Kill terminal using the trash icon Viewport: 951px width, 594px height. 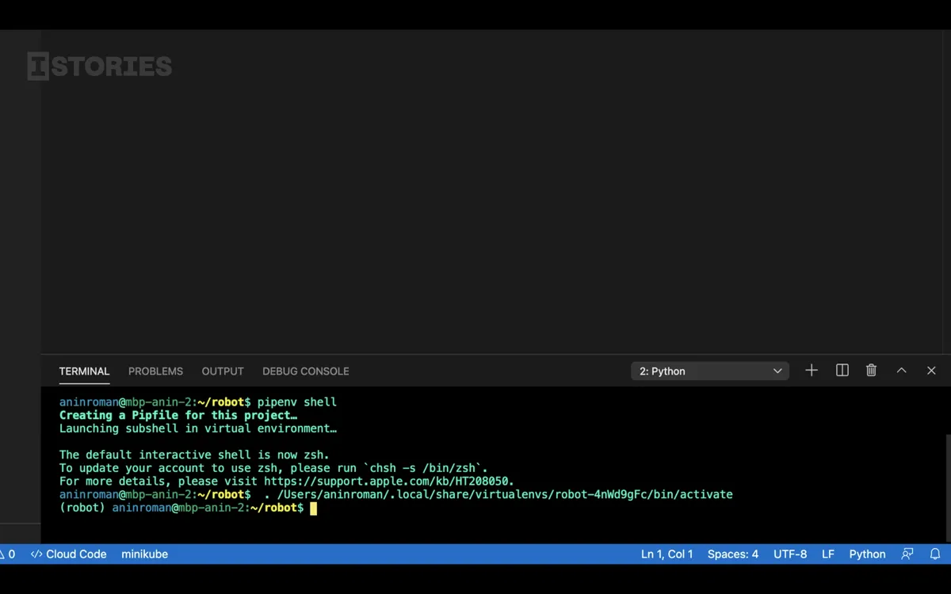click(x=871, y=371)
